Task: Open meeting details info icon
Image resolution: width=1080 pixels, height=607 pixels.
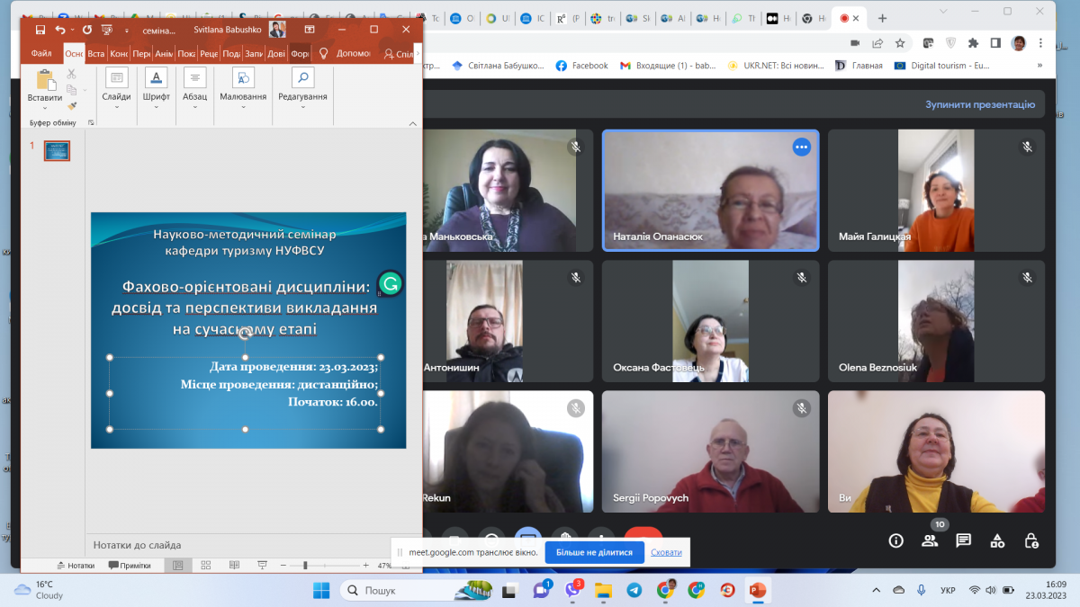Action: click(895, 540)
